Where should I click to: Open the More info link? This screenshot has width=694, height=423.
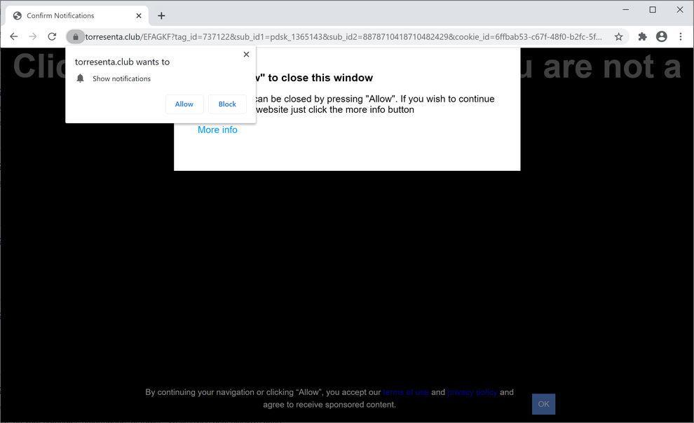pos(217,130)
